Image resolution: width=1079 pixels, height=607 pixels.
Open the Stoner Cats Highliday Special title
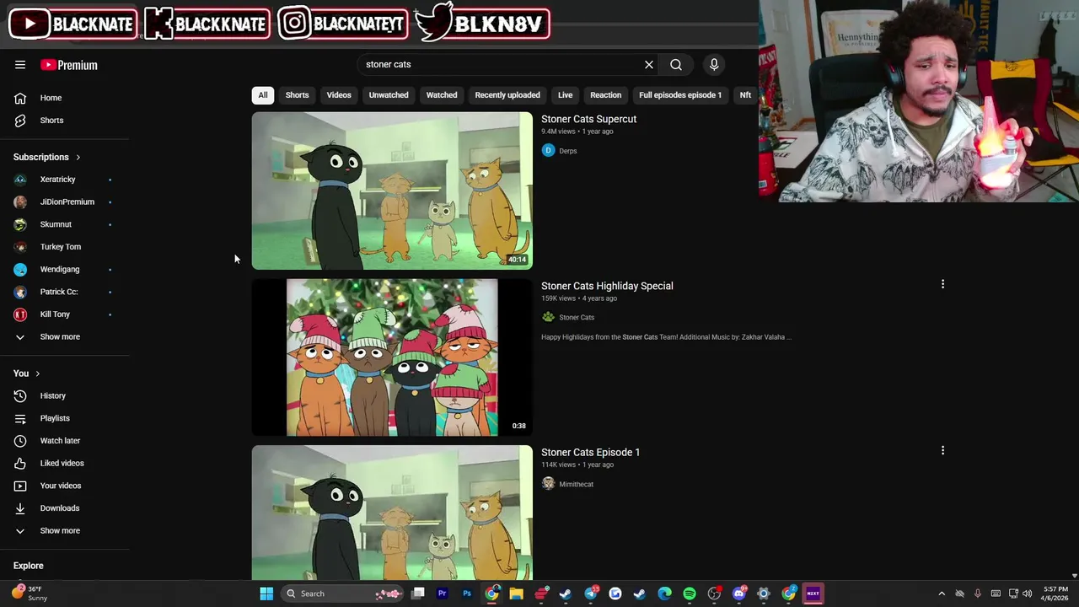607,286
